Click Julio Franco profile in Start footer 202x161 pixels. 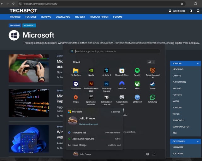point(82,154)
